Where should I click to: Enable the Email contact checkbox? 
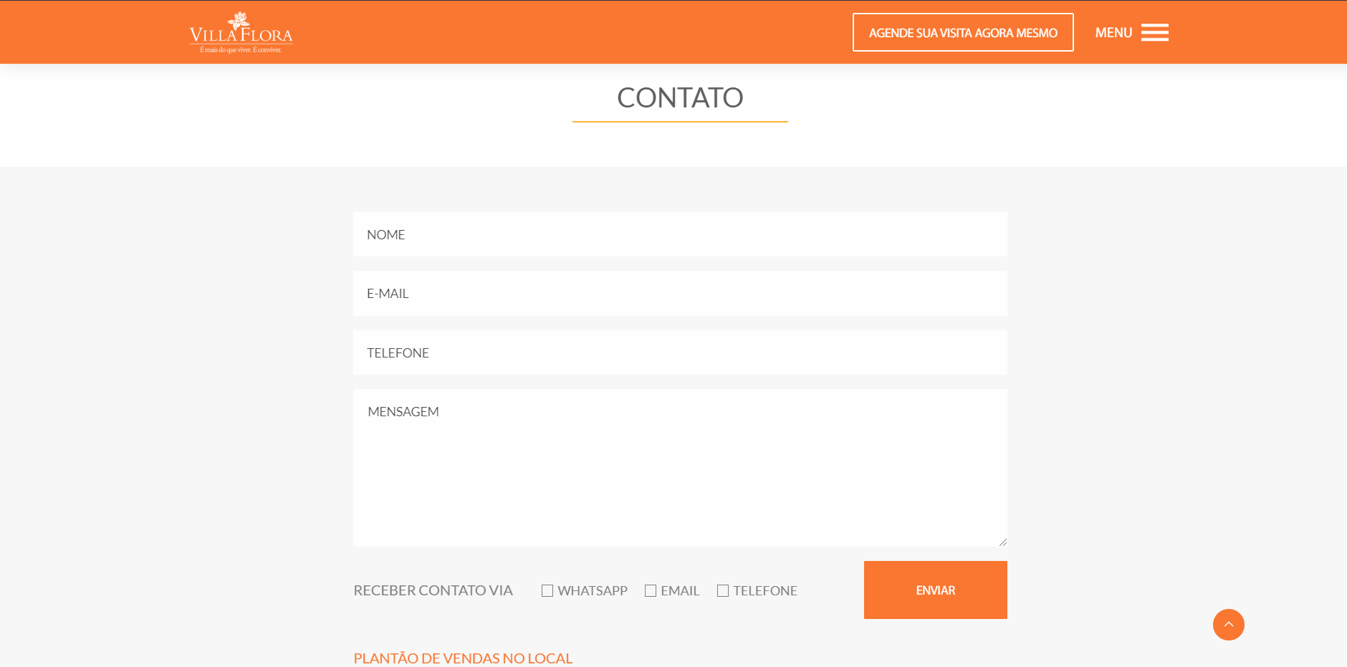click(651, 590)
